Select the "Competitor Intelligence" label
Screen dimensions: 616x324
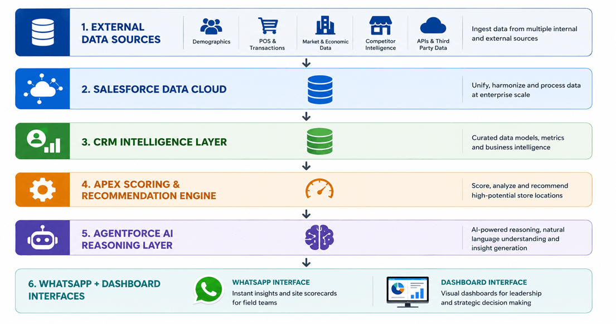click(x=380, y=45)
